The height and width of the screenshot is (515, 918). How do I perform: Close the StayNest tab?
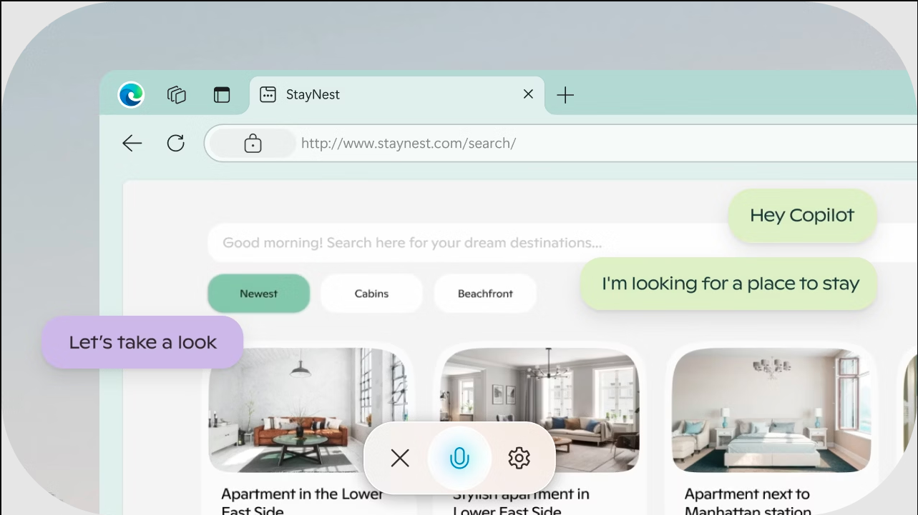528,94
